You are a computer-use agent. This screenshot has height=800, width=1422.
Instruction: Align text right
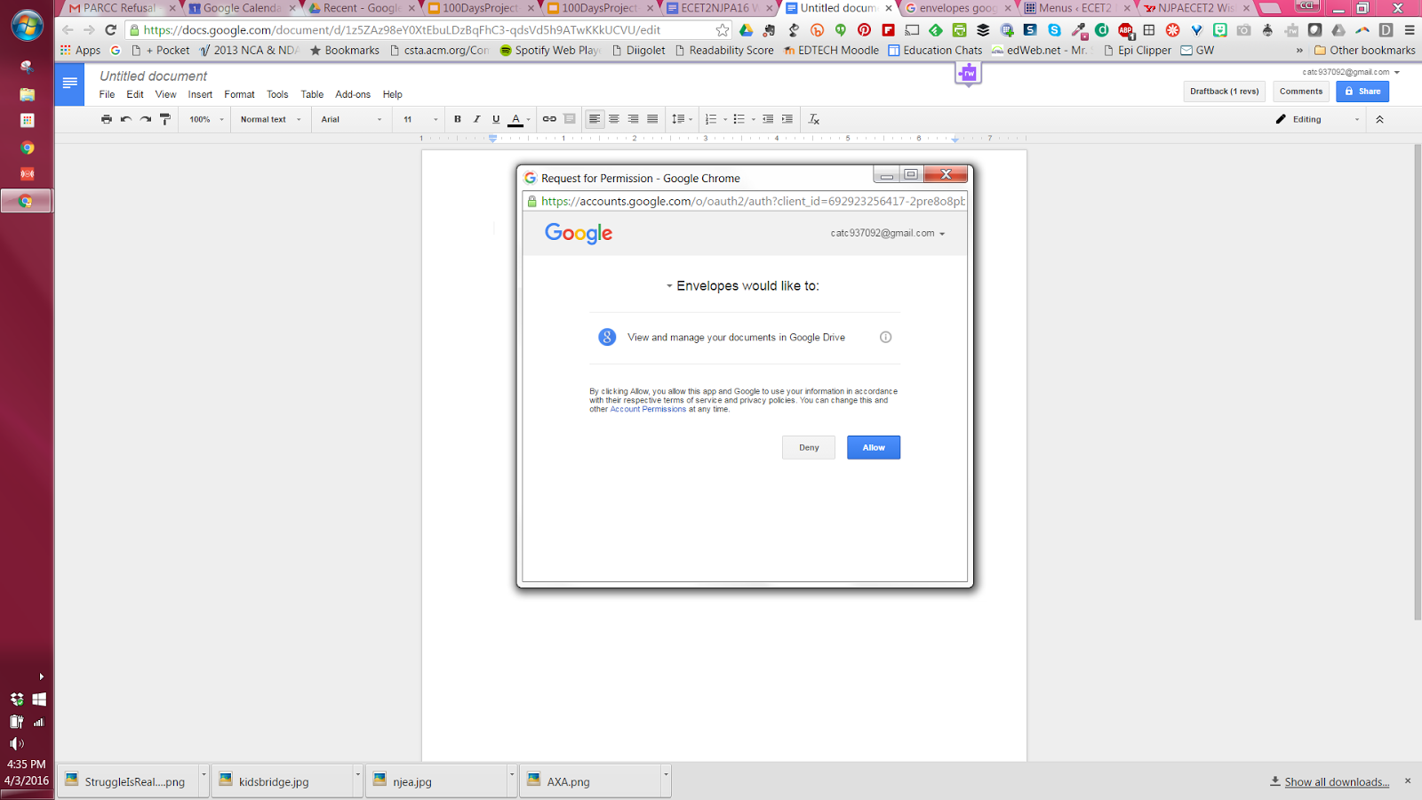point(634,119)
